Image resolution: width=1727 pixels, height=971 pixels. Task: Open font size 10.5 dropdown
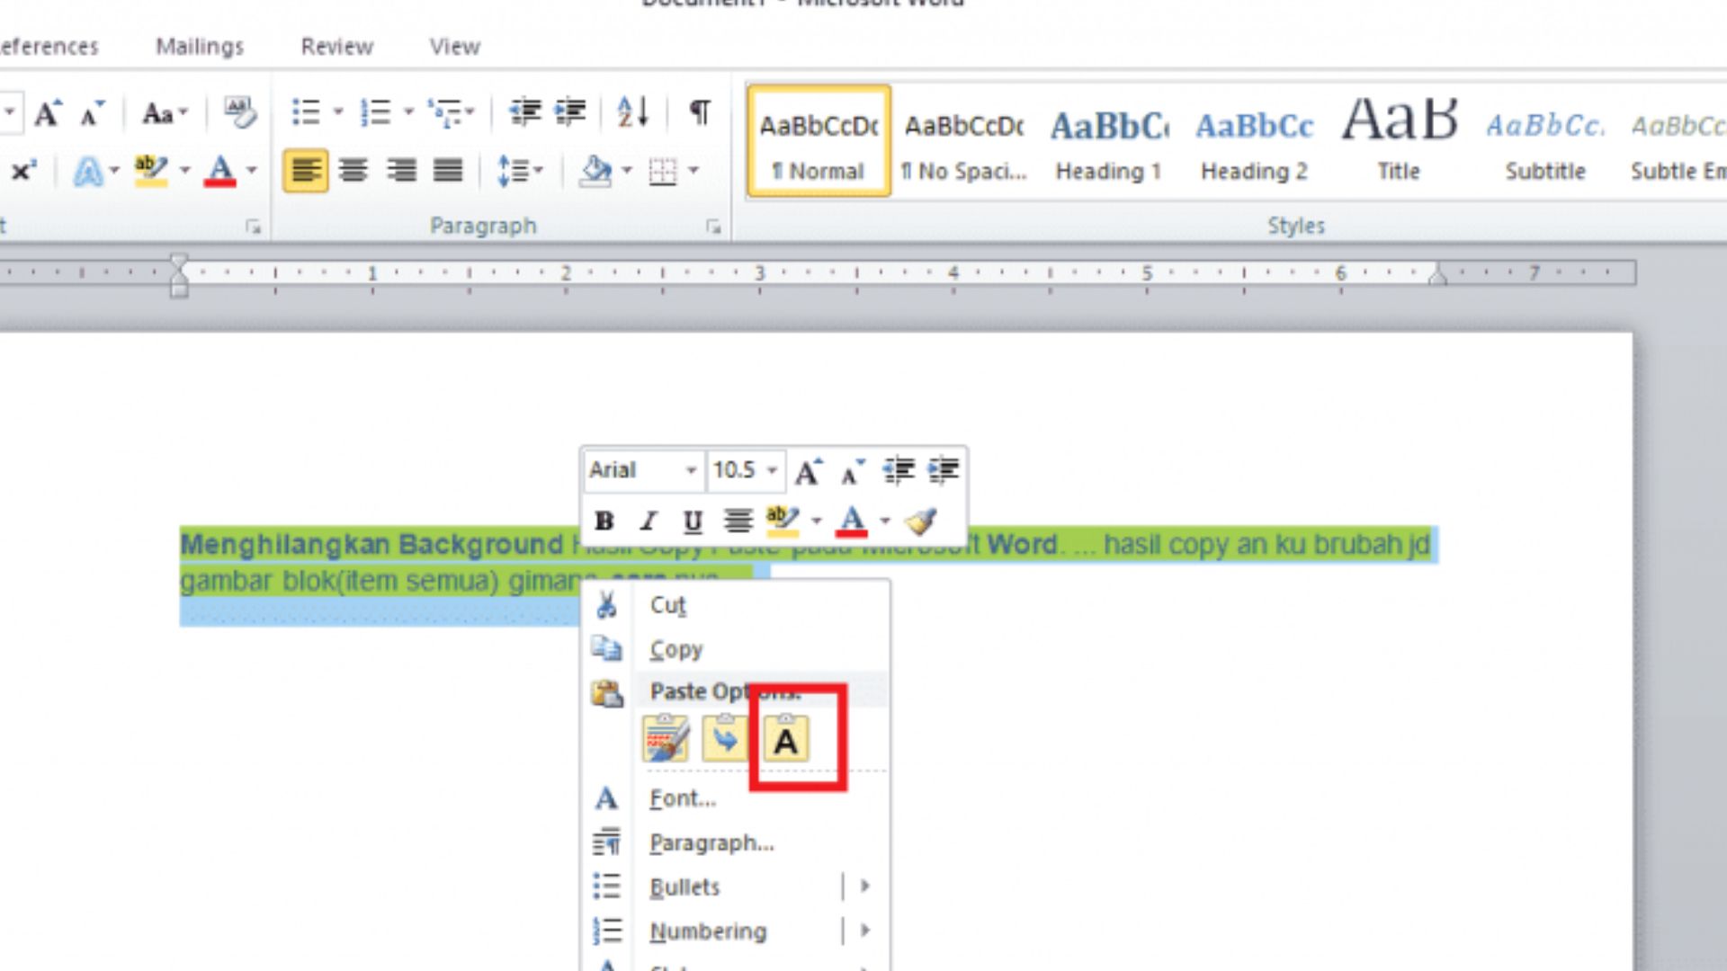(772, 470)
